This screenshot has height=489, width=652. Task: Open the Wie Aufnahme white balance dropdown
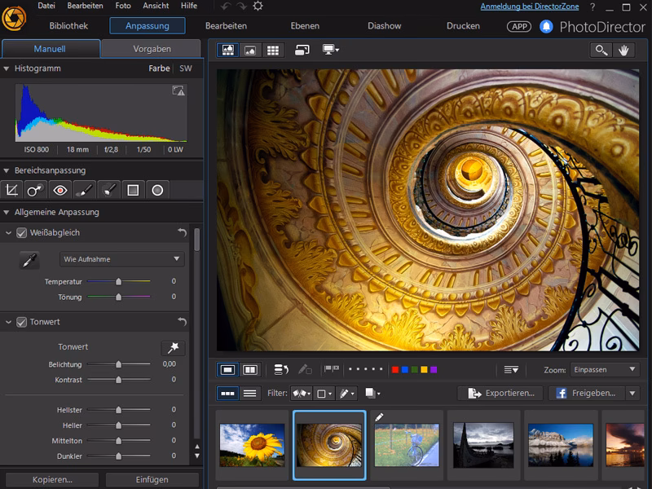pyautogui.click(x=122, y=259)
